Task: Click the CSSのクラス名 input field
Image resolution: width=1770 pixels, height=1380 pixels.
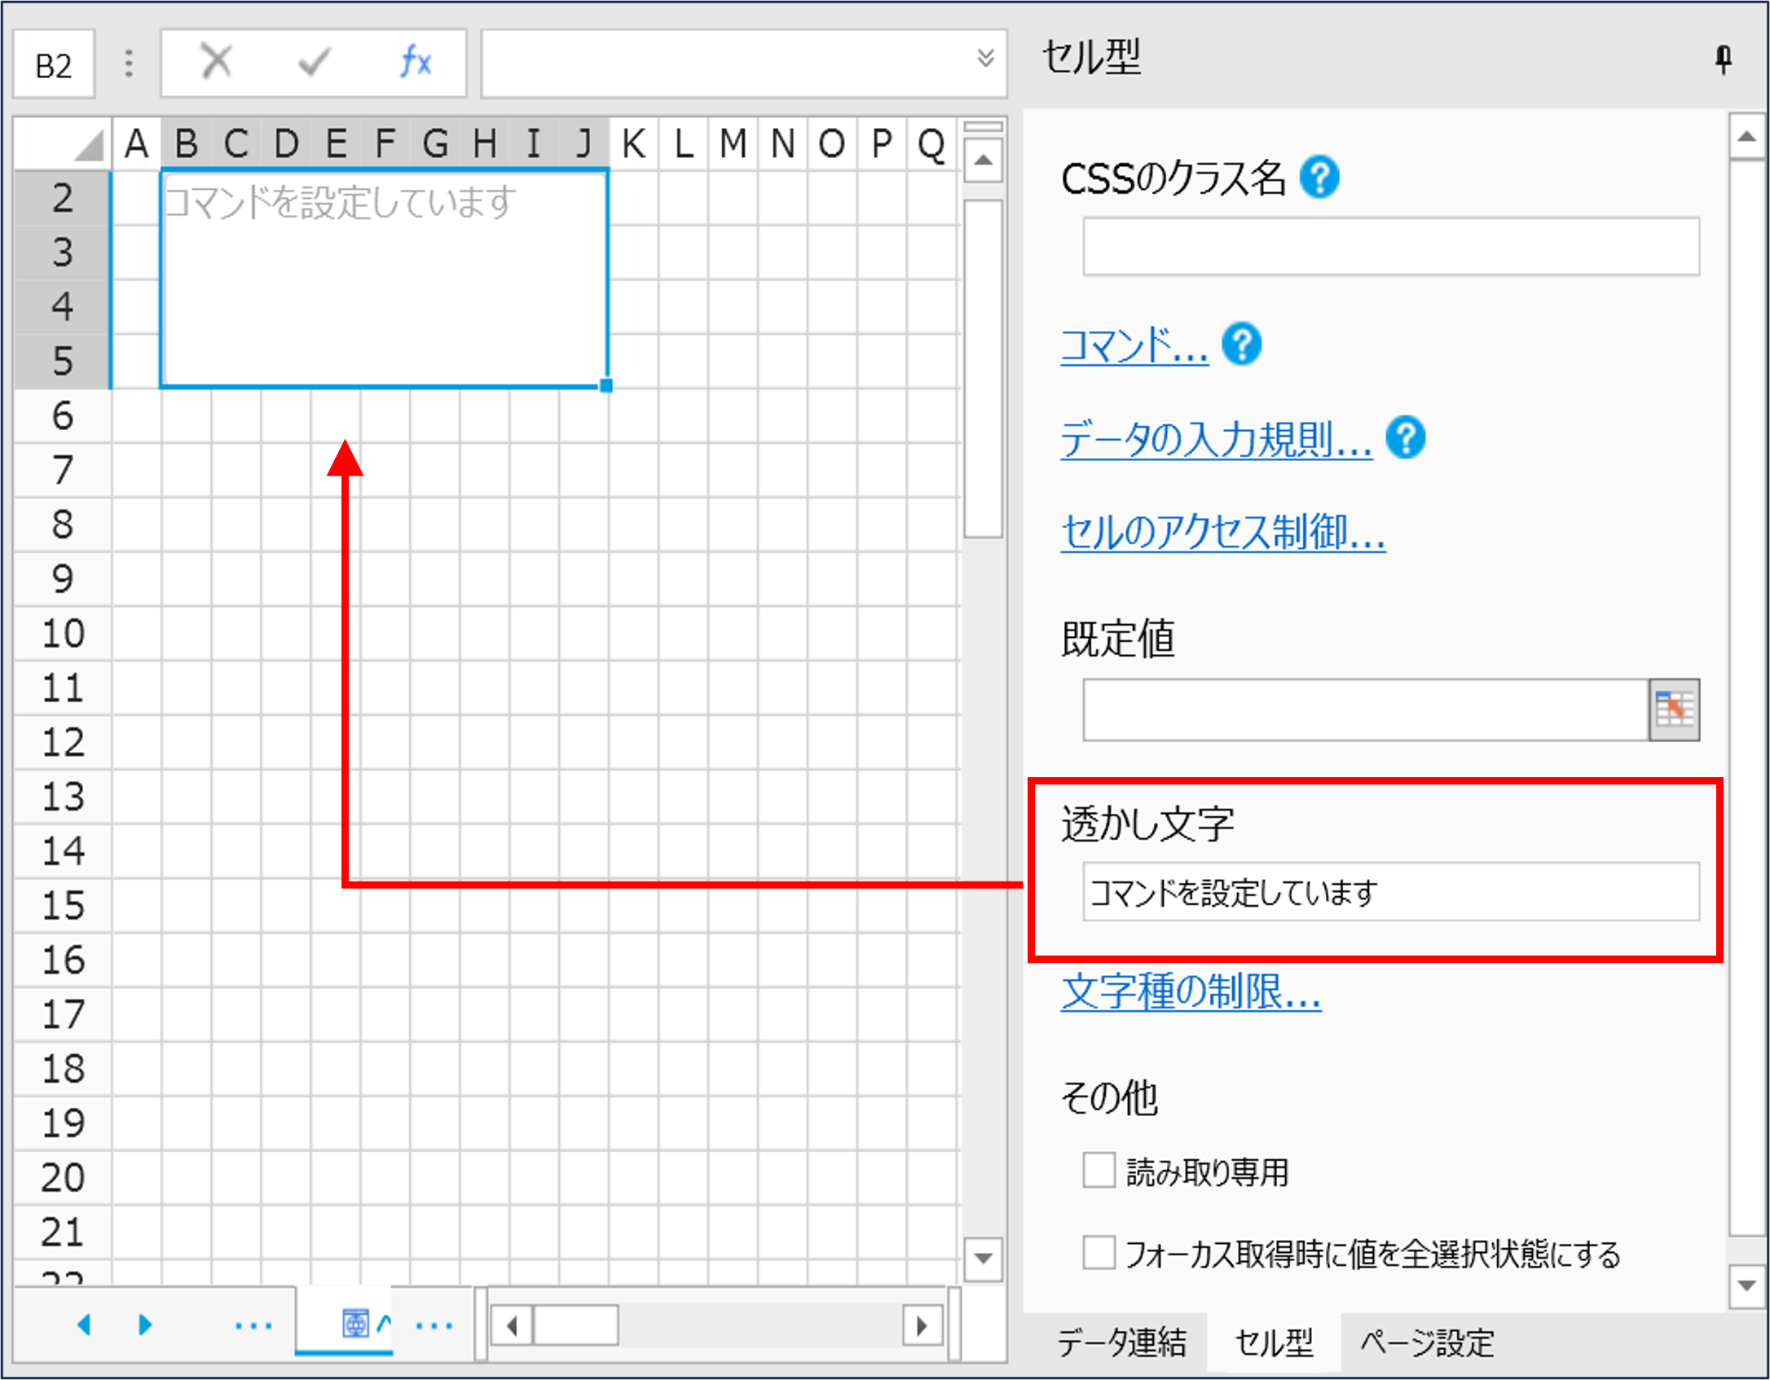Action: pyautogui.click(x=1391, y=246)
